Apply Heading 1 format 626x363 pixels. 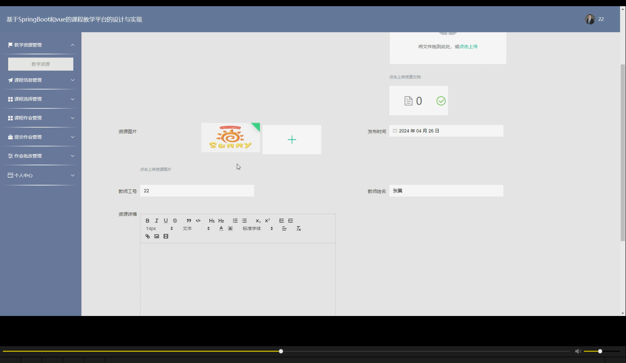point(212,221)
